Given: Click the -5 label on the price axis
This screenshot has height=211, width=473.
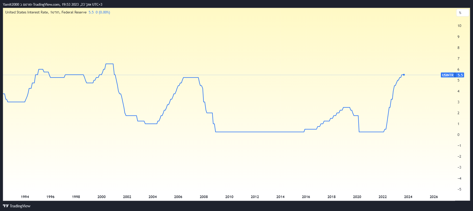Looking at the screenshot, I should 459,189.
